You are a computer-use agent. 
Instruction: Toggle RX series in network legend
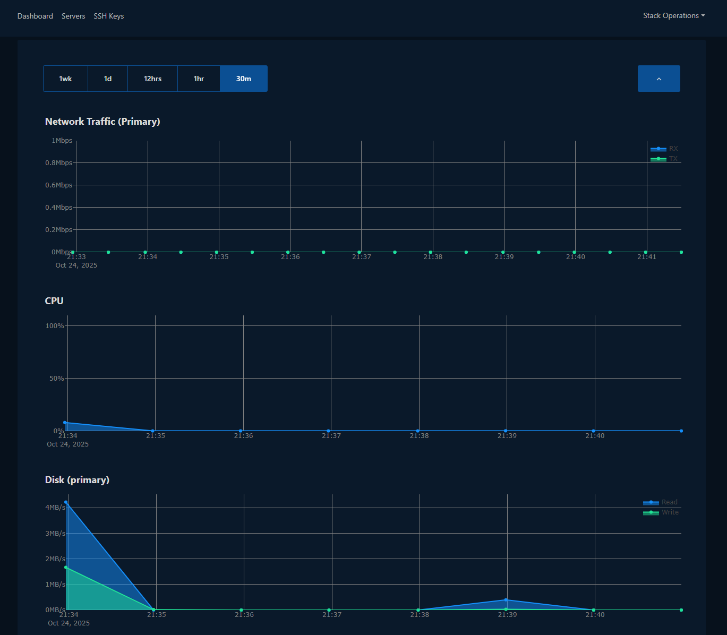(x=665, y=149)
